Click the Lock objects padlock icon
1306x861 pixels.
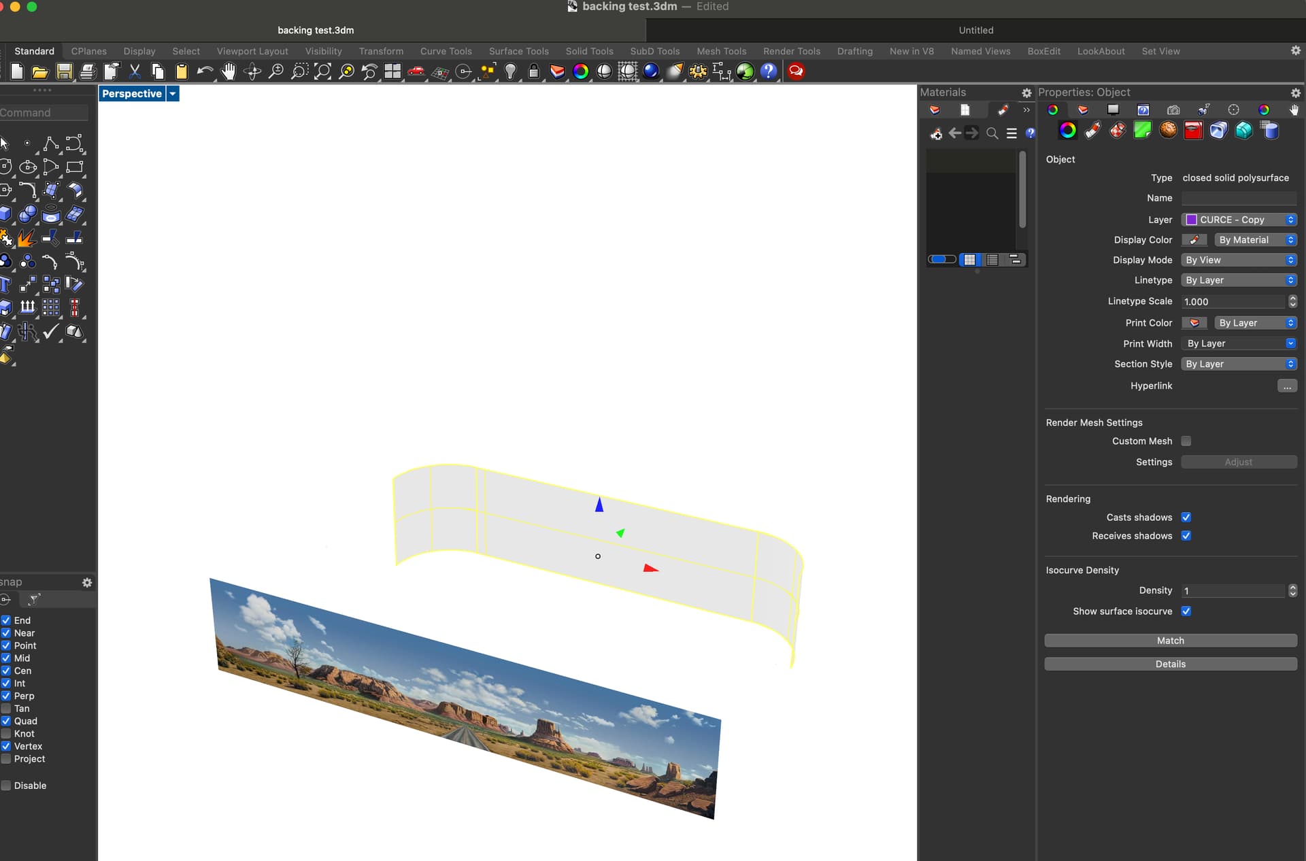coord(534,71)
